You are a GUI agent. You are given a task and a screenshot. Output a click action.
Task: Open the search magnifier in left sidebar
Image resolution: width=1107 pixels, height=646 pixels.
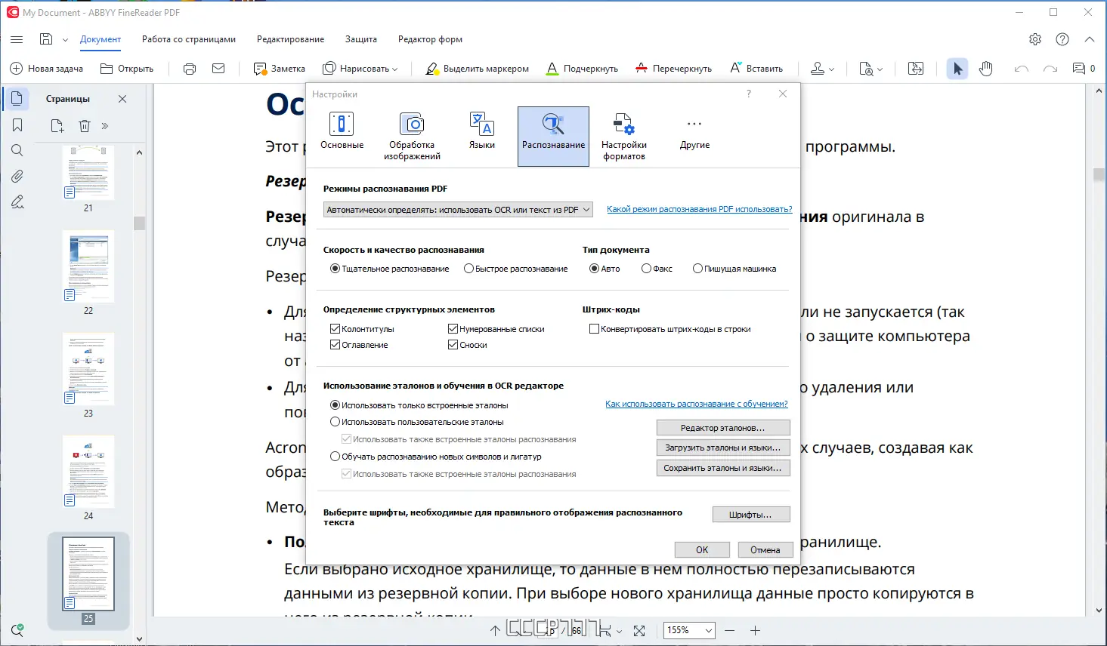tap(17, 149)
